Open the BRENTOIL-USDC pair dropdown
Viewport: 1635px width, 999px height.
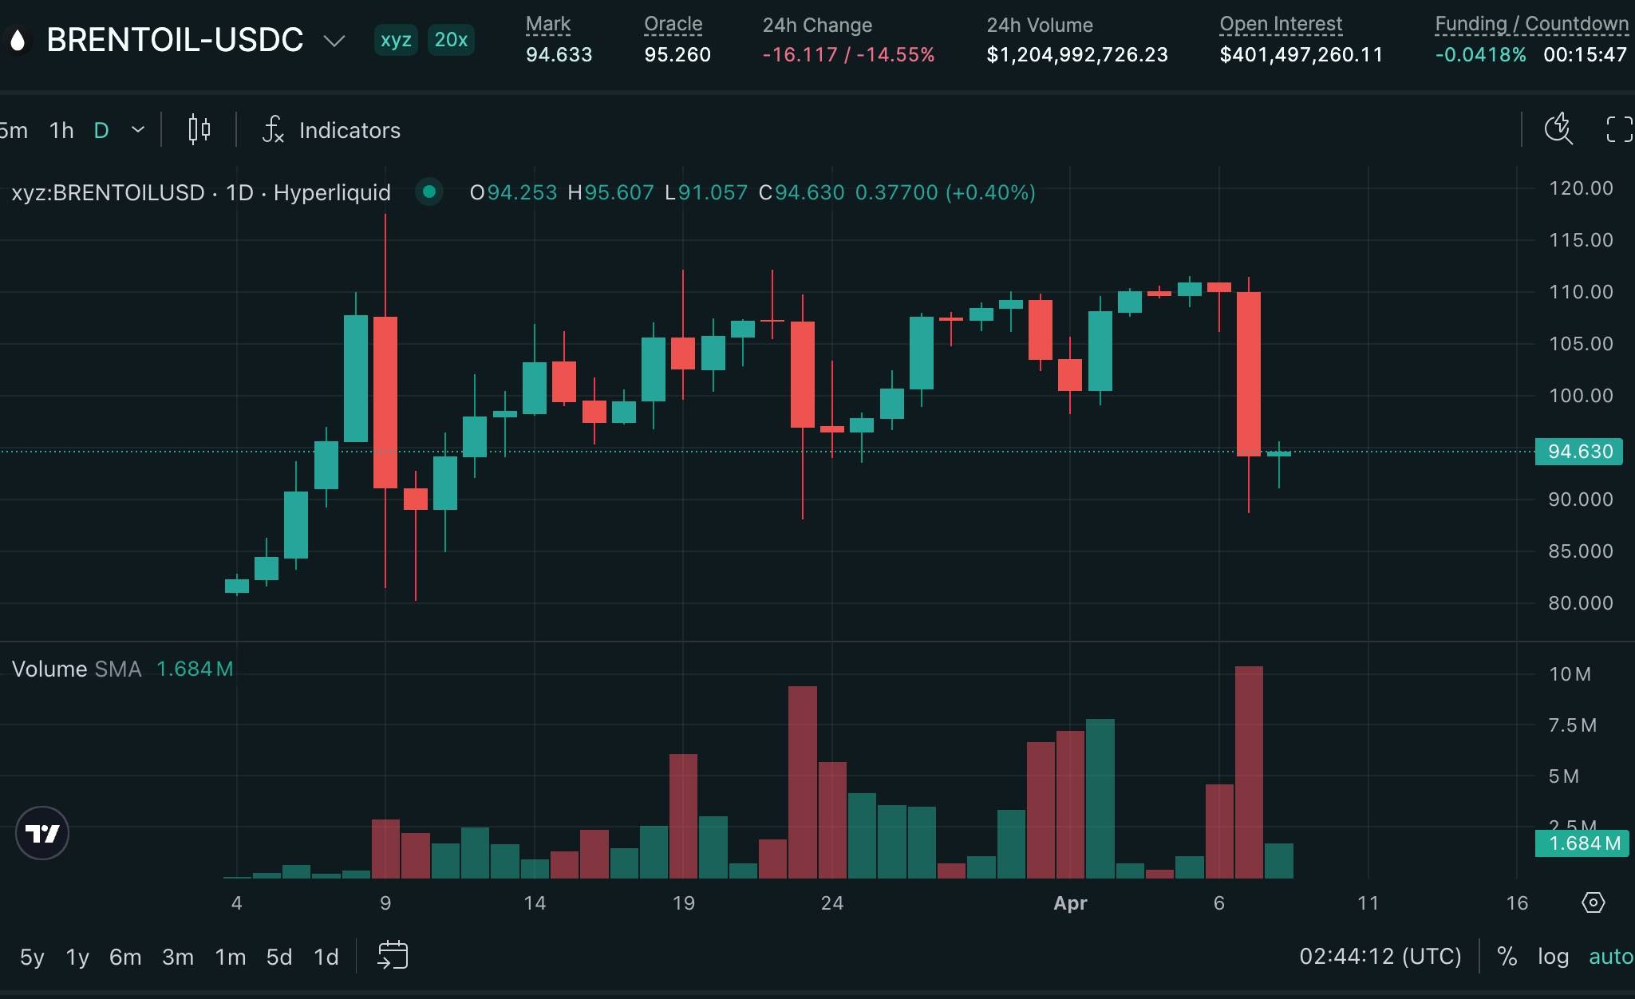pyautogui.click(x=333, y=40)
